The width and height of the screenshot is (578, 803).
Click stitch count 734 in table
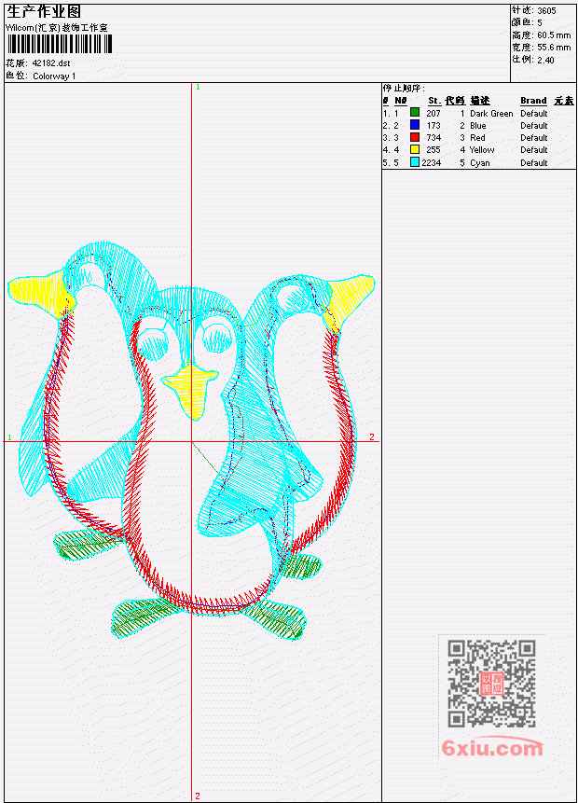(x=433, y=138)
